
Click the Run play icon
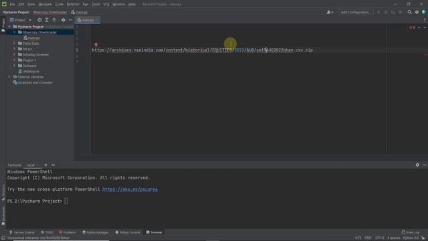[379, 12]
